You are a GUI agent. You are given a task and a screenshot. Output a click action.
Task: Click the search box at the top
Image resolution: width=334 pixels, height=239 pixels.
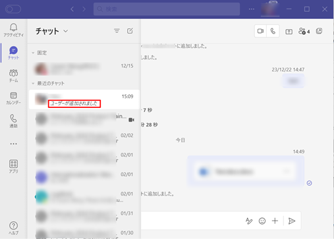167,9
